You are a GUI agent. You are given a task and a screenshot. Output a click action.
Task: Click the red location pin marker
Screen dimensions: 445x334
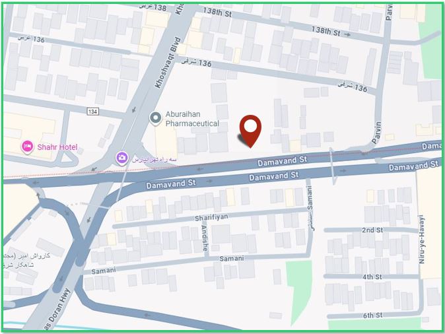tap(250, 131)
